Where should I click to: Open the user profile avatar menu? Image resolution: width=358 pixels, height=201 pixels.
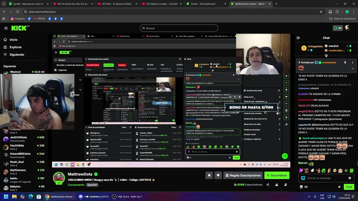(347, 28)
